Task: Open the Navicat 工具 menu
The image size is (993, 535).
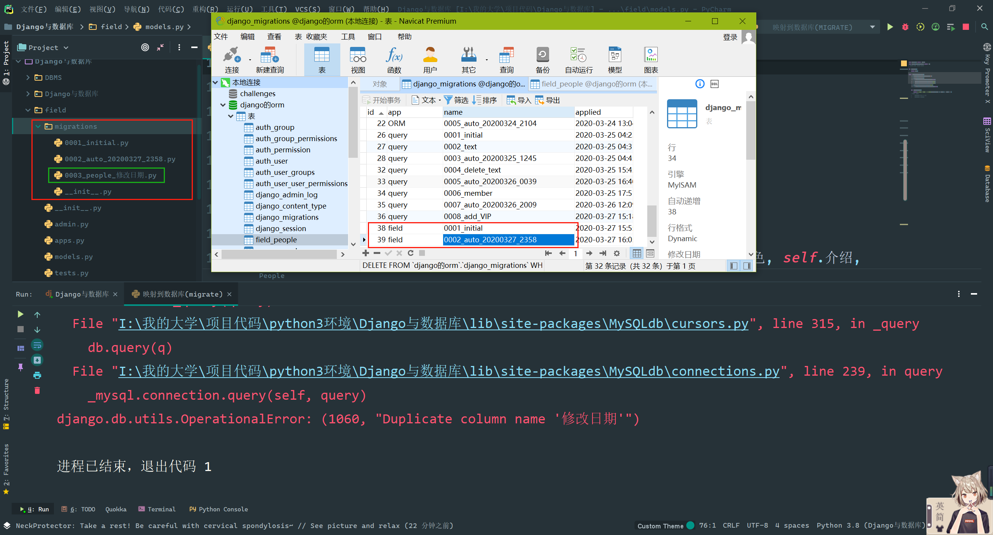Action: coord(348,36)
